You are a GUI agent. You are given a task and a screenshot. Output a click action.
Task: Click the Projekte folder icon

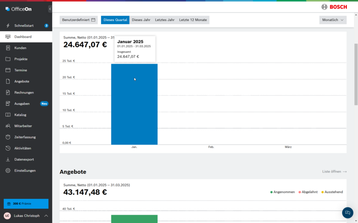pos(8,59)
